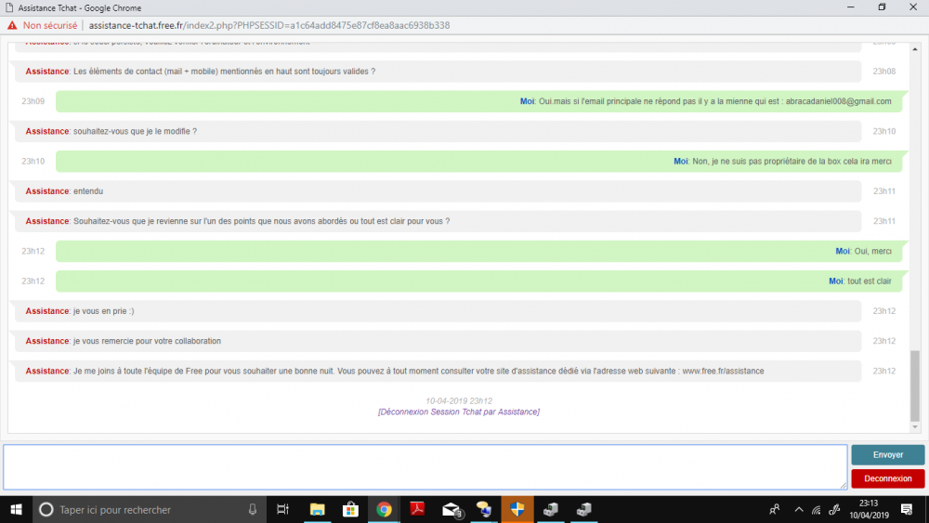The height and width of the screenshot is (523, 929).
Task: Click the chat scrollbar down arrow
Action: 915,427
